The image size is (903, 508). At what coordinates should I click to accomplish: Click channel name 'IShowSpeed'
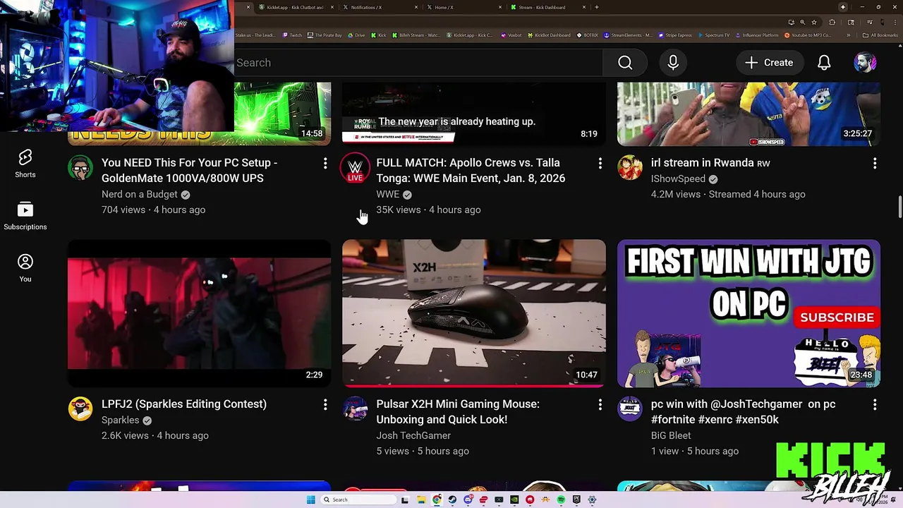[678, 179]
